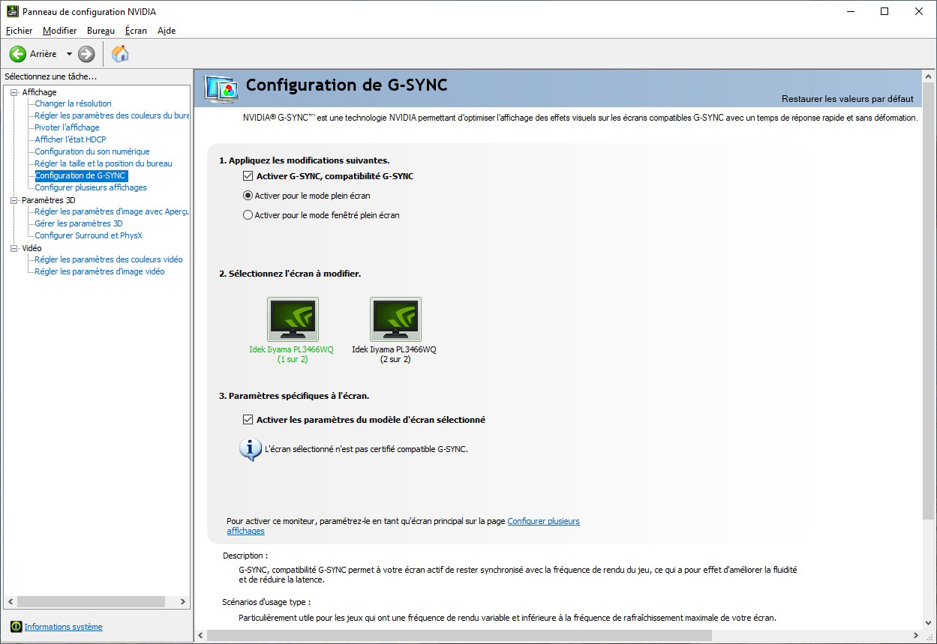Click the Arrière back label
The image size is (937, 644).
coord(44,54)
